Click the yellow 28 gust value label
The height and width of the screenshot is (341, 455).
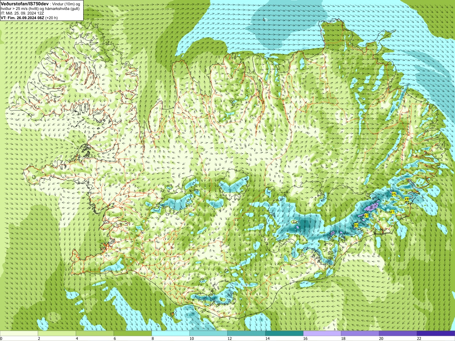(x=407, y=199)
